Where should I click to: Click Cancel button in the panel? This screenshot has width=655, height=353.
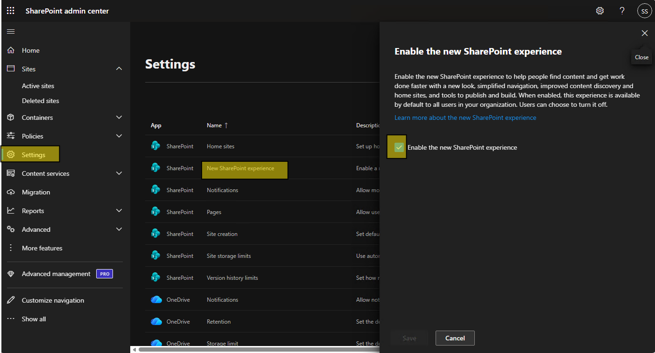(455, 338)
